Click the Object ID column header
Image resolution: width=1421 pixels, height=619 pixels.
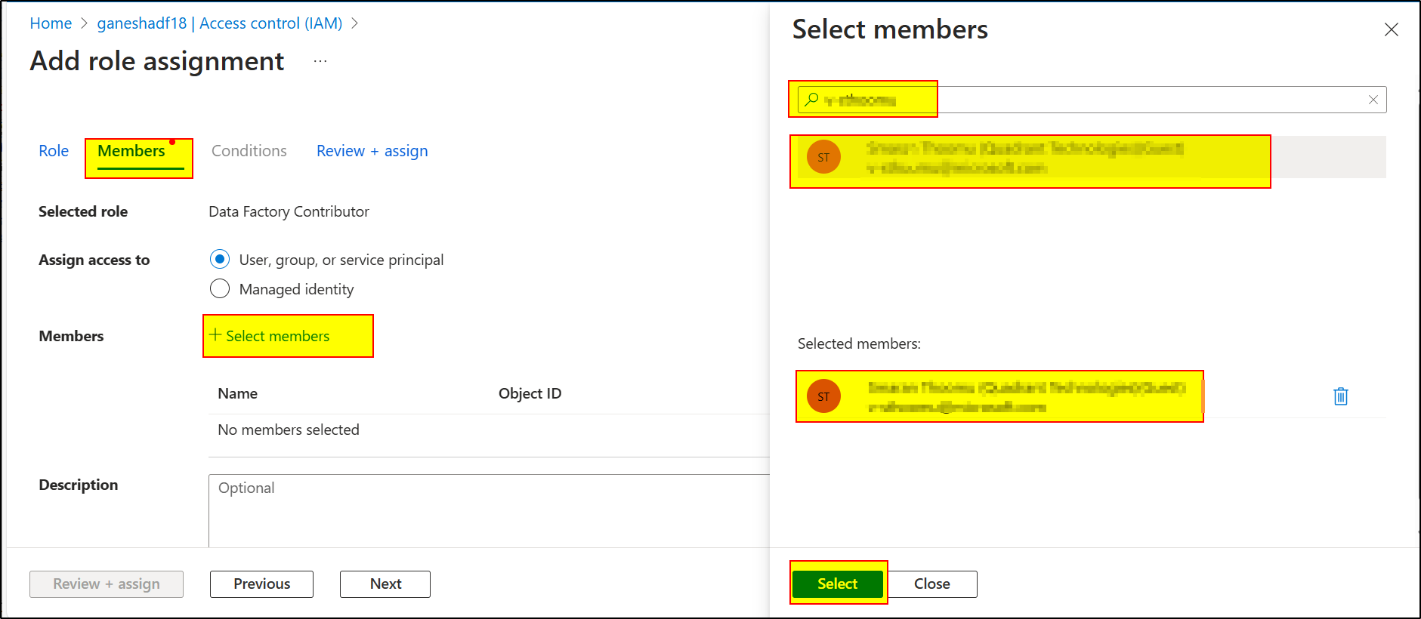coord(530,393)
